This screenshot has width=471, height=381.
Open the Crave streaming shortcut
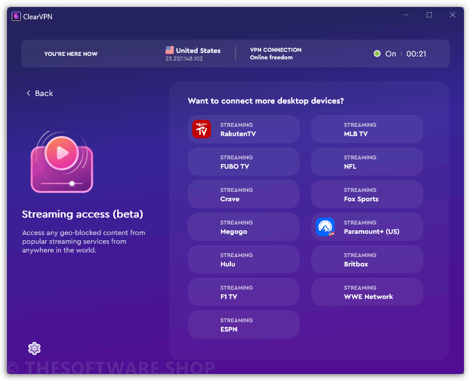pyautogui.click(x=244, y=194)
